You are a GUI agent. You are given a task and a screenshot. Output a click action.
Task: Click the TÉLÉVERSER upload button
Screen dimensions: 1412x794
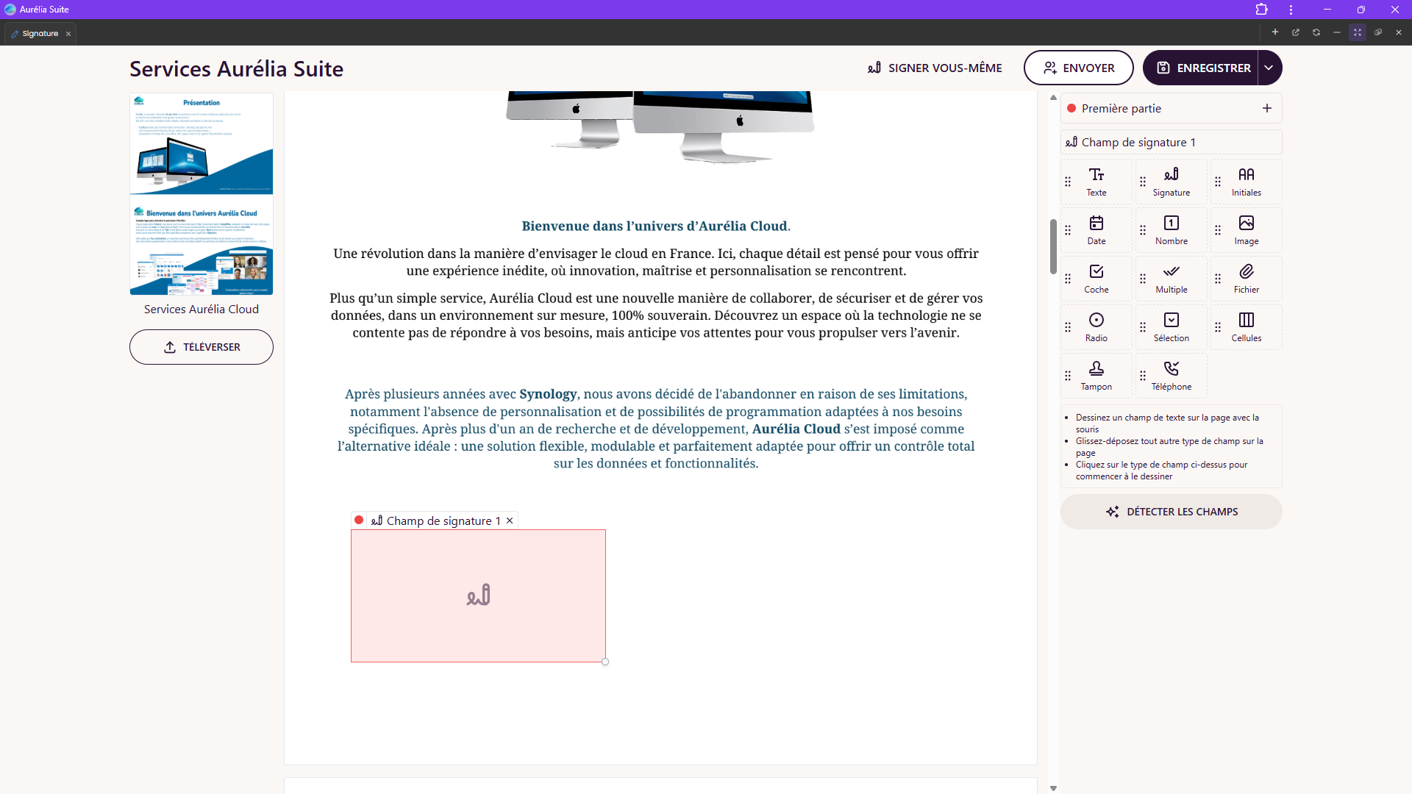point(202,347)
